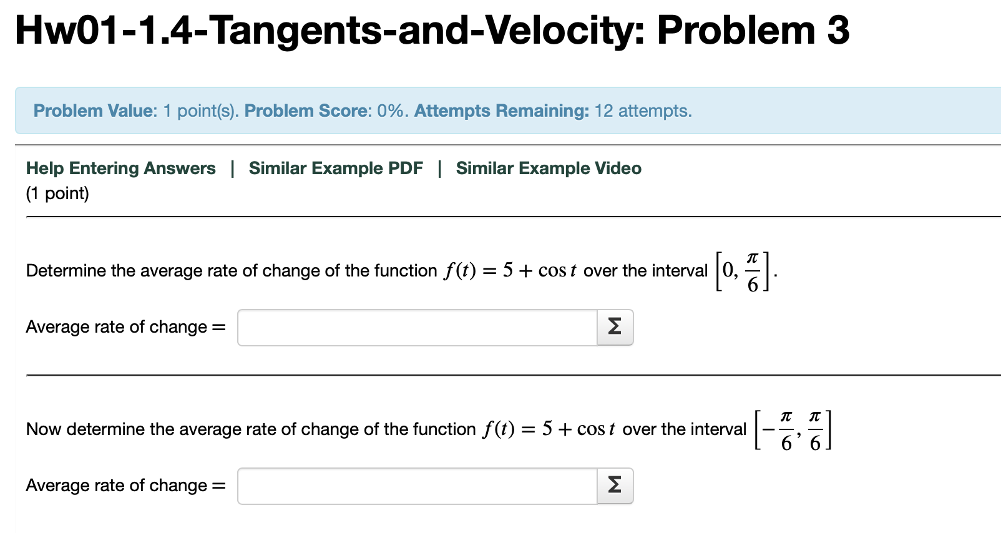View the Similar Example PDF

click(x=336, y=168)
